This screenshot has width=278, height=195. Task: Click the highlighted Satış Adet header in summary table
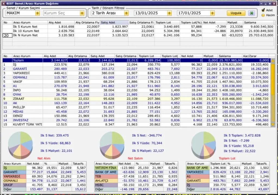(x=114, y=23)
